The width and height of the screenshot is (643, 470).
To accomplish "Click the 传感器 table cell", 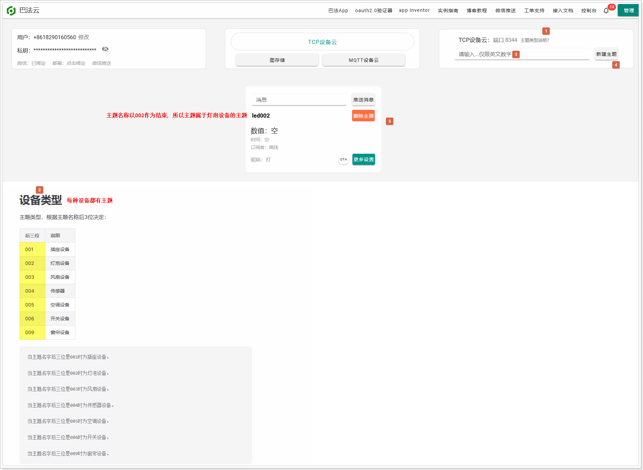I will [x=60, y=291].
